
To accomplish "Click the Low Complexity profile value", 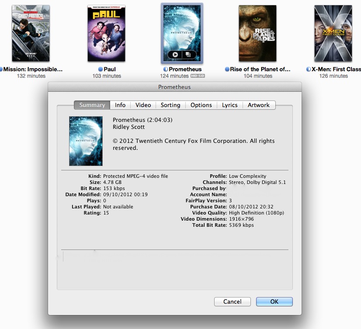I will point(247,176).
